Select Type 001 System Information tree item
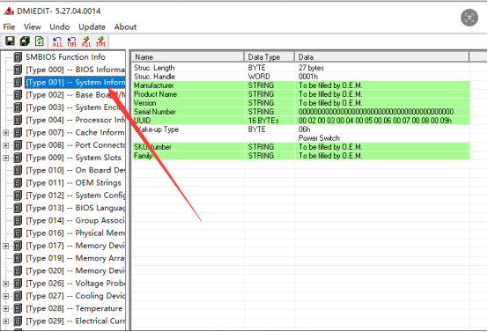This screenshot has height=332, width=488. [x=75, y=82]
